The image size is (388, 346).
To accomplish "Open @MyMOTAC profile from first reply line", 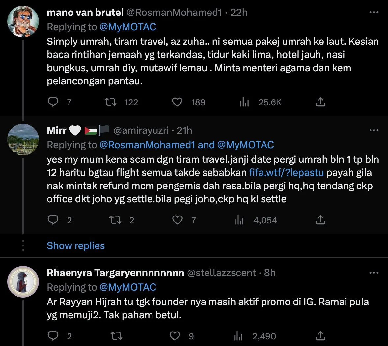I will point(128,27).
